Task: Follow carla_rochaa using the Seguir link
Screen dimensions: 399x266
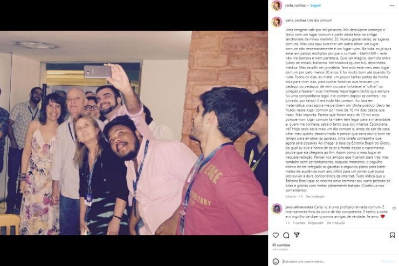Action: point(315,5)
